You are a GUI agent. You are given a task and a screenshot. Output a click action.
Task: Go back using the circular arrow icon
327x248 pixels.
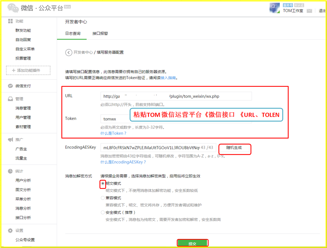69,53
